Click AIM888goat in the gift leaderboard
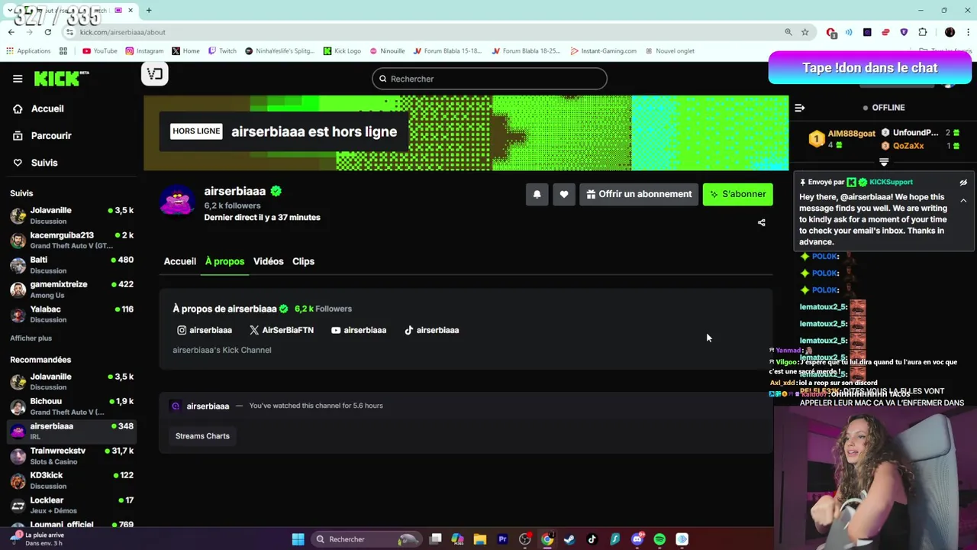The image size is (977, 550). 851,134
